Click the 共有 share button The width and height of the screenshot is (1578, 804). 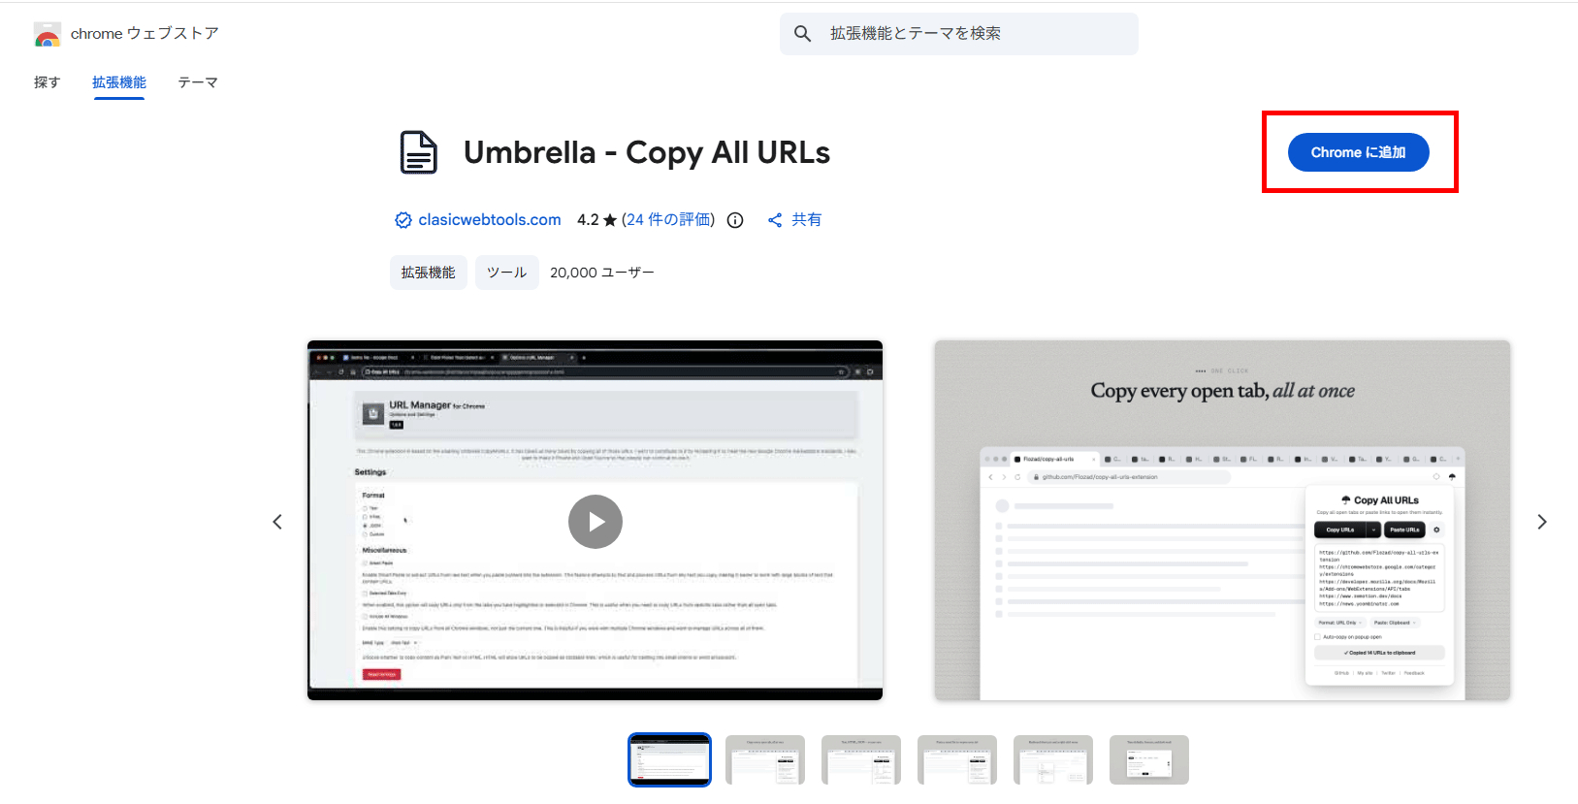tap(794, 220)
